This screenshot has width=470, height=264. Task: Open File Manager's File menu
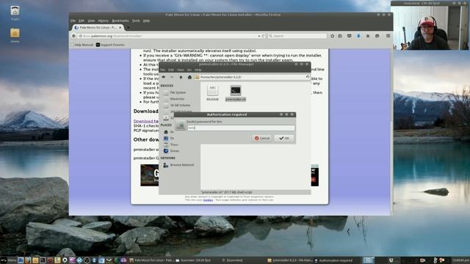tap(163, 70)
